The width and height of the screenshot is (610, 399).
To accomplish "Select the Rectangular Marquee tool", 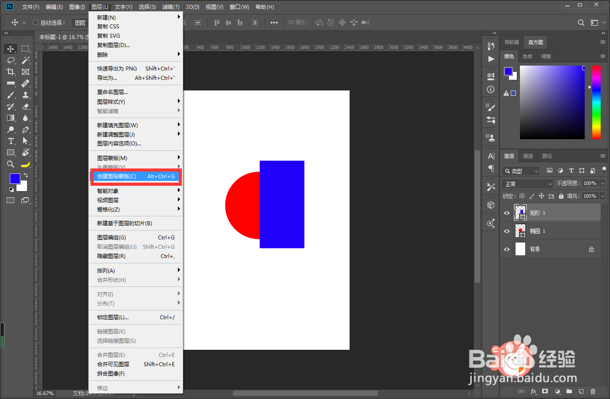I will pyautogui.click(x=25, y=49).
